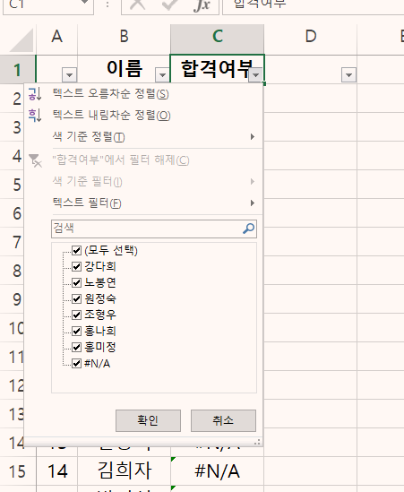The width and height of the screenshot is (404, 492).
Task: Click the magnifier icon in search box
Action: pyautogui.click(x=249, y=229)
